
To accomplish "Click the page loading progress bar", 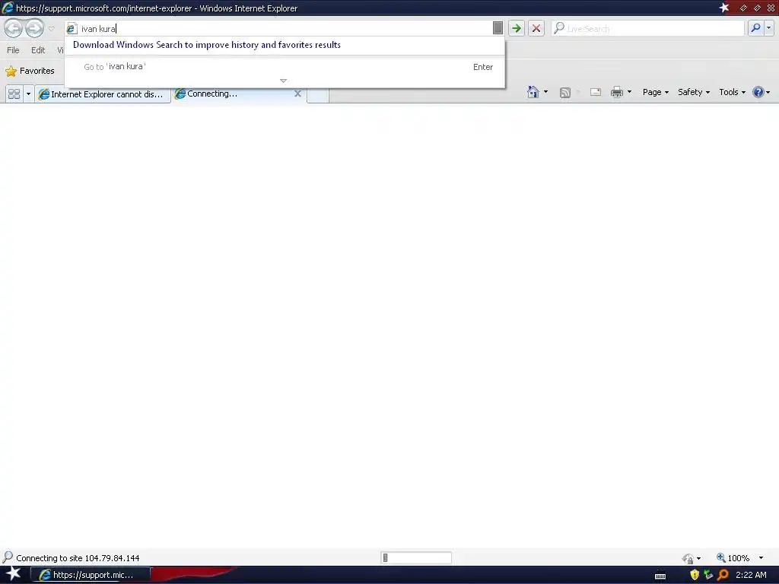I will [x=416, y=557].
